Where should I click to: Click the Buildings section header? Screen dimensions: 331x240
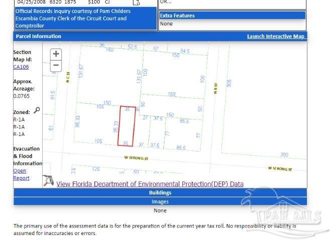(160, 193)
